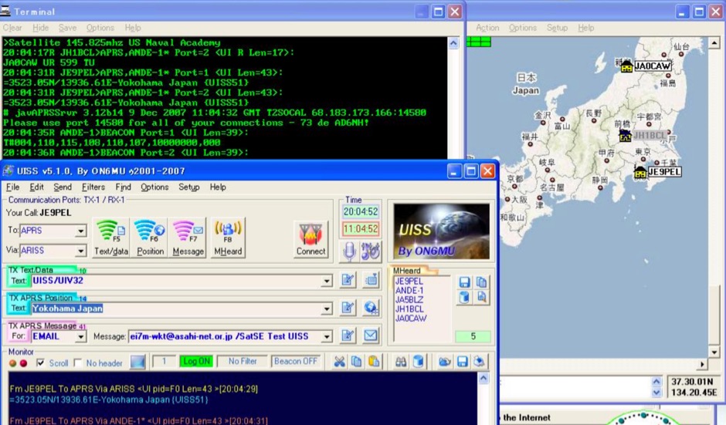The width and height of the screenshot is (726, 425).
Task: Send Message with the F7 button
Action: tap(188, 238)
